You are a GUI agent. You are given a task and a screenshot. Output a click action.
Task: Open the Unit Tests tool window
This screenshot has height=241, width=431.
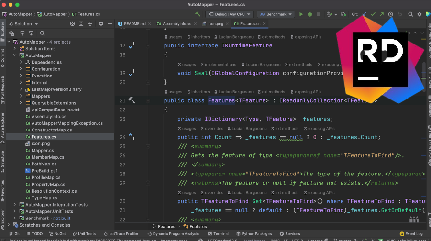[84, 234]
